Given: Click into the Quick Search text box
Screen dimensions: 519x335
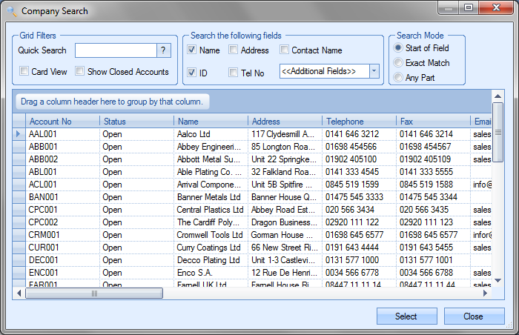Looking at the screenshot, I should [x=115, y=50].
